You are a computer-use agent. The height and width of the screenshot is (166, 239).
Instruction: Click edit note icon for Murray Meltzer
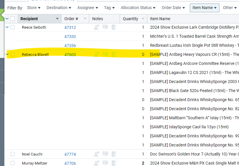114,163
